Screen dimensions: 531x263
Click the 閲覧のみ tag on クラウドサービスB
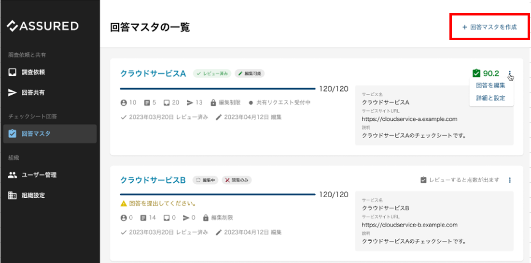[237, 180]
